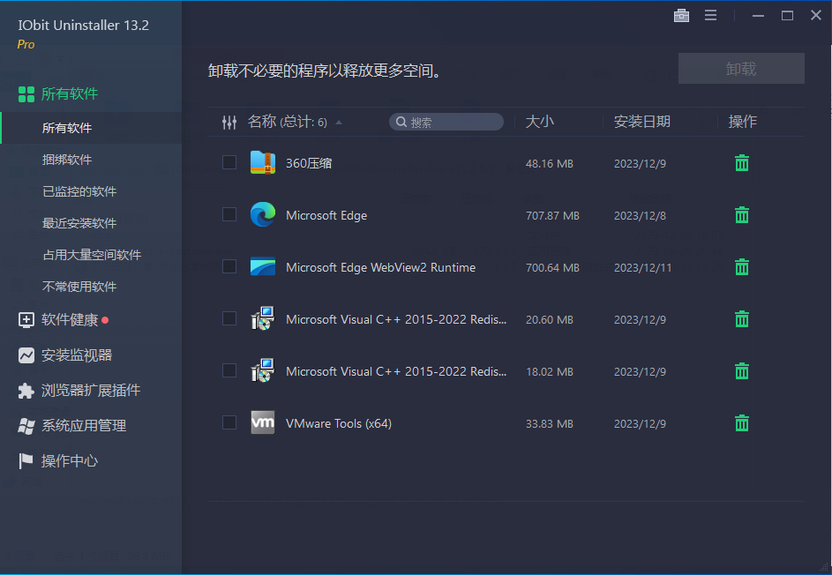Viewport: 832px width, 575px height.
Task: Click the 360压缩 app icon
Action: 263,162
